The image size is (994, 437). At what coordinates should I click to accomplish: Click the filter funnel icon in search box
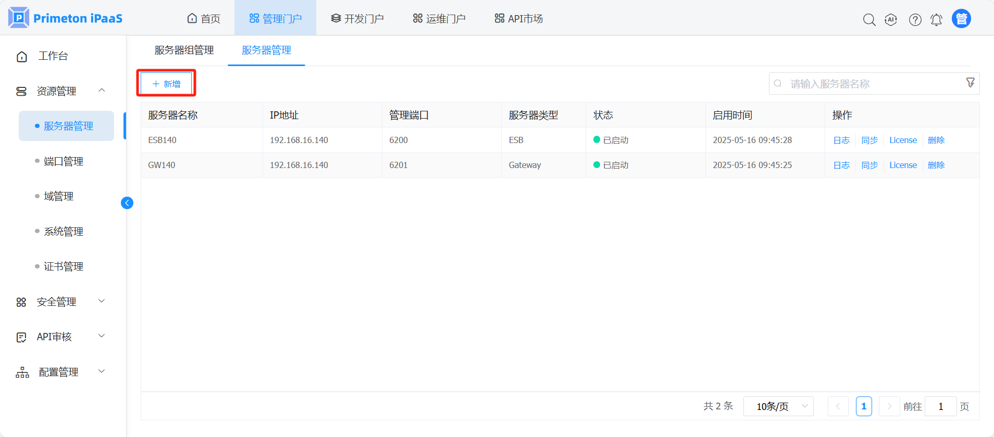pyautogui.click(x=970, y=83)
